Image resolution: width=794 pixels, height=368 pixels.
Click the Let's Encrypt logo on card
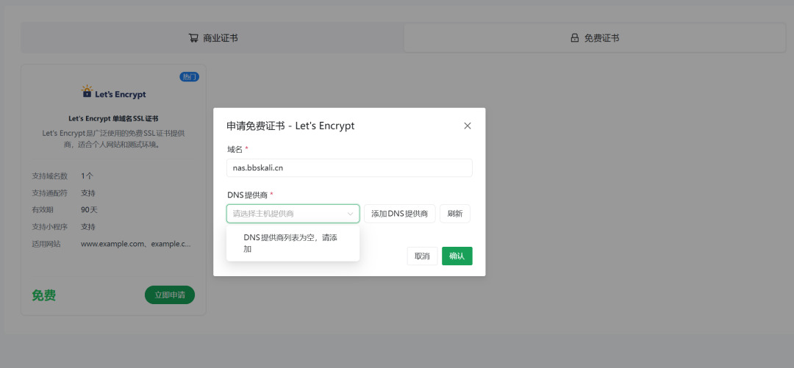tap(113, 92)
